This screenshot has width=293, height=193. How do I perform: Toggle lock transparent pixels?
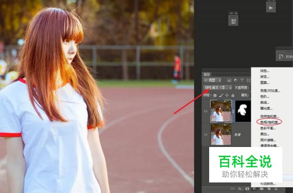pyautogui.click(x=215, y=95)
